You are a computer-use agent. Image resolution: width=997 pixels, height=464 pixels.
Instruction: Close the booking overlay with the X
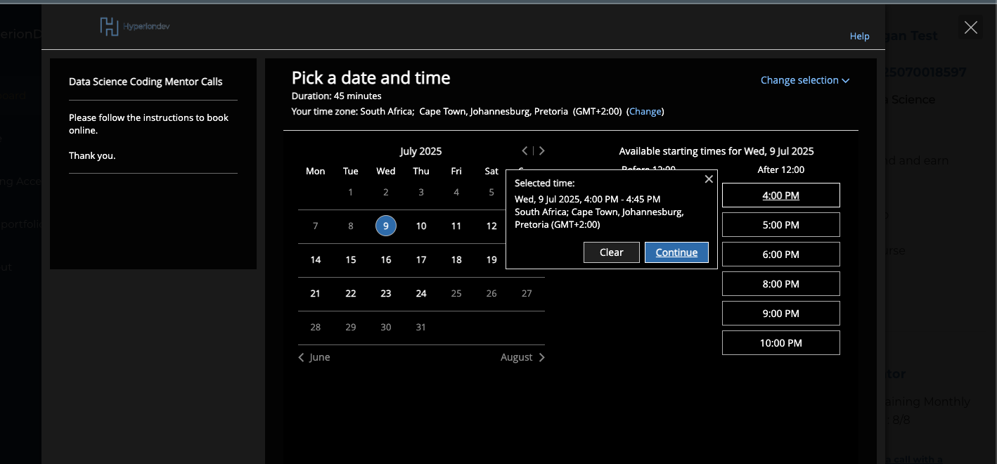coord(970,27)
